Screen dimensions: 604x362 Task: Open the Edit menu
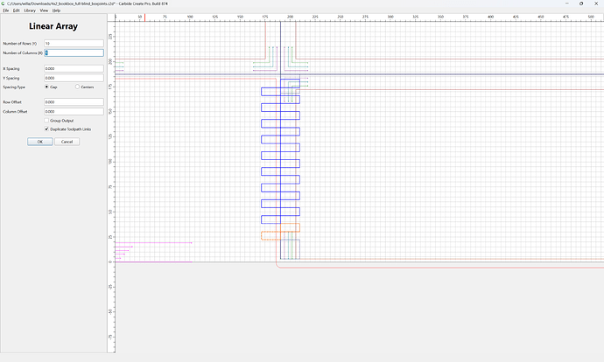point(16,10)
